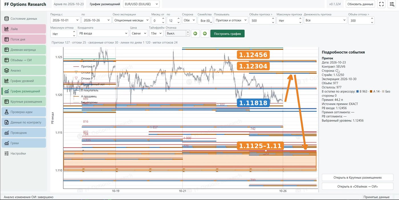
Task: Open the Период с date dropdown
Action: [65, 20]
